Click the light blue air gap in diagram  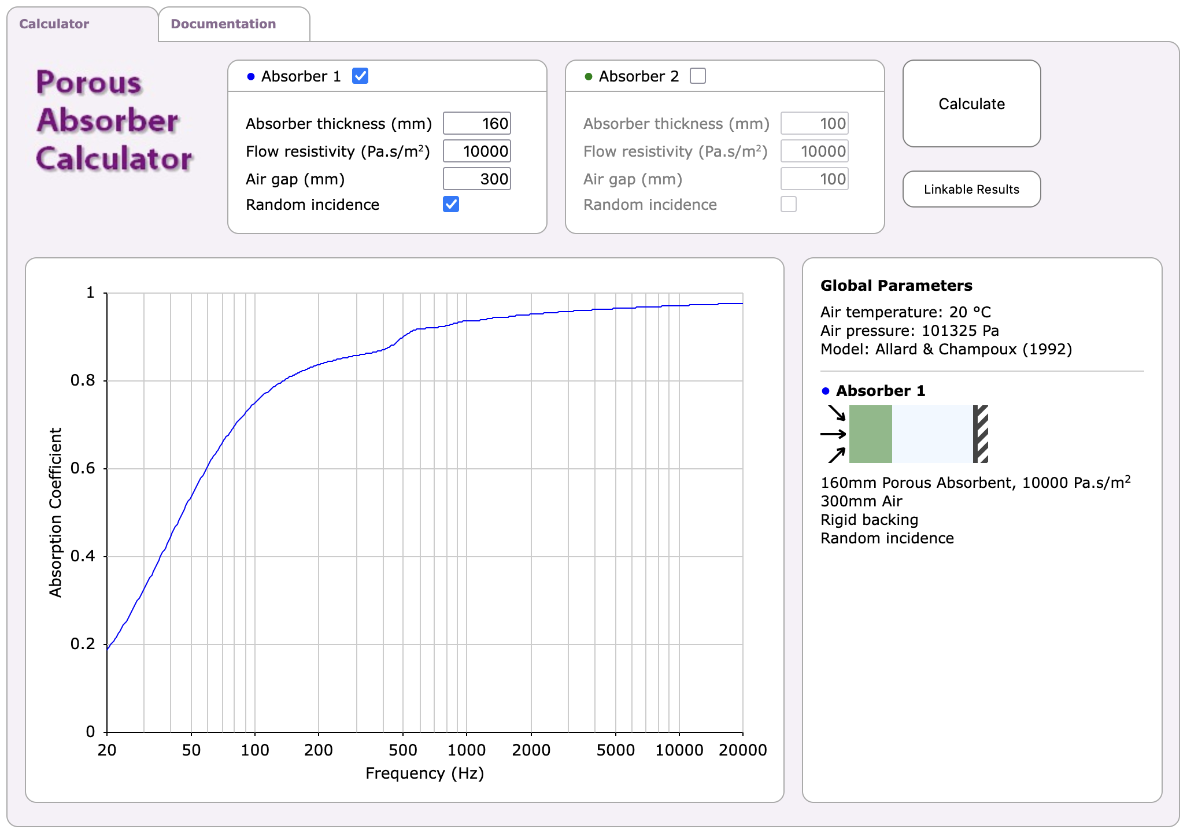[x=931, y=434]
